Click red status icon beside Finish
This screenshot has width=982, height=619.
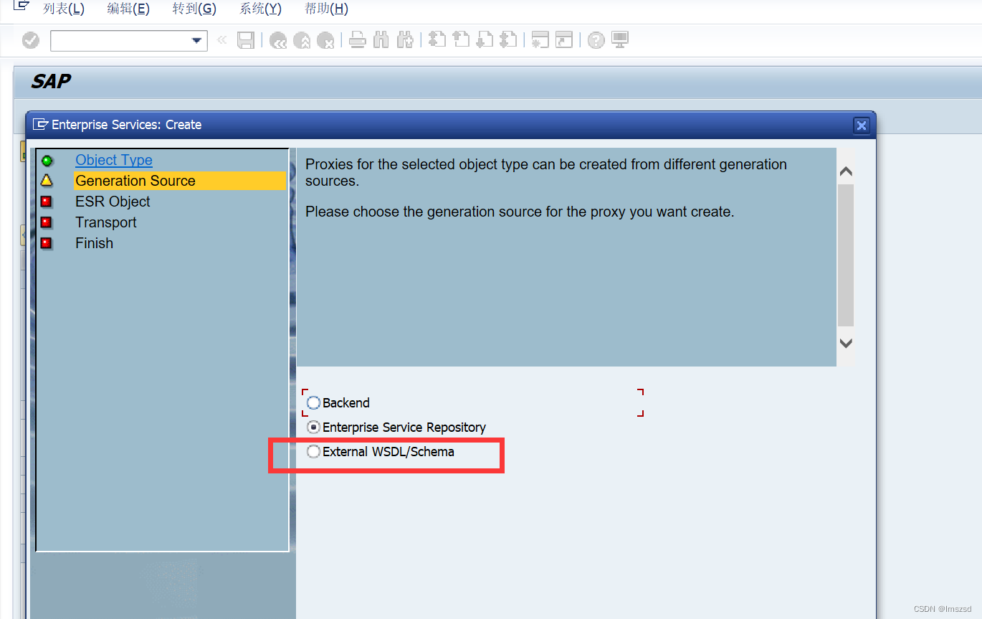tap(47, 243)
